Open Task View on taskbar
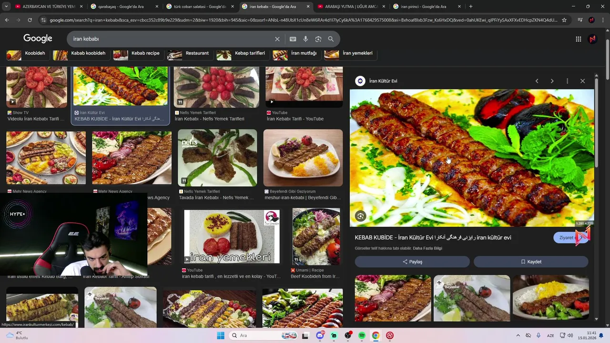Screen dimensions: 610x343 pos(305,335)
